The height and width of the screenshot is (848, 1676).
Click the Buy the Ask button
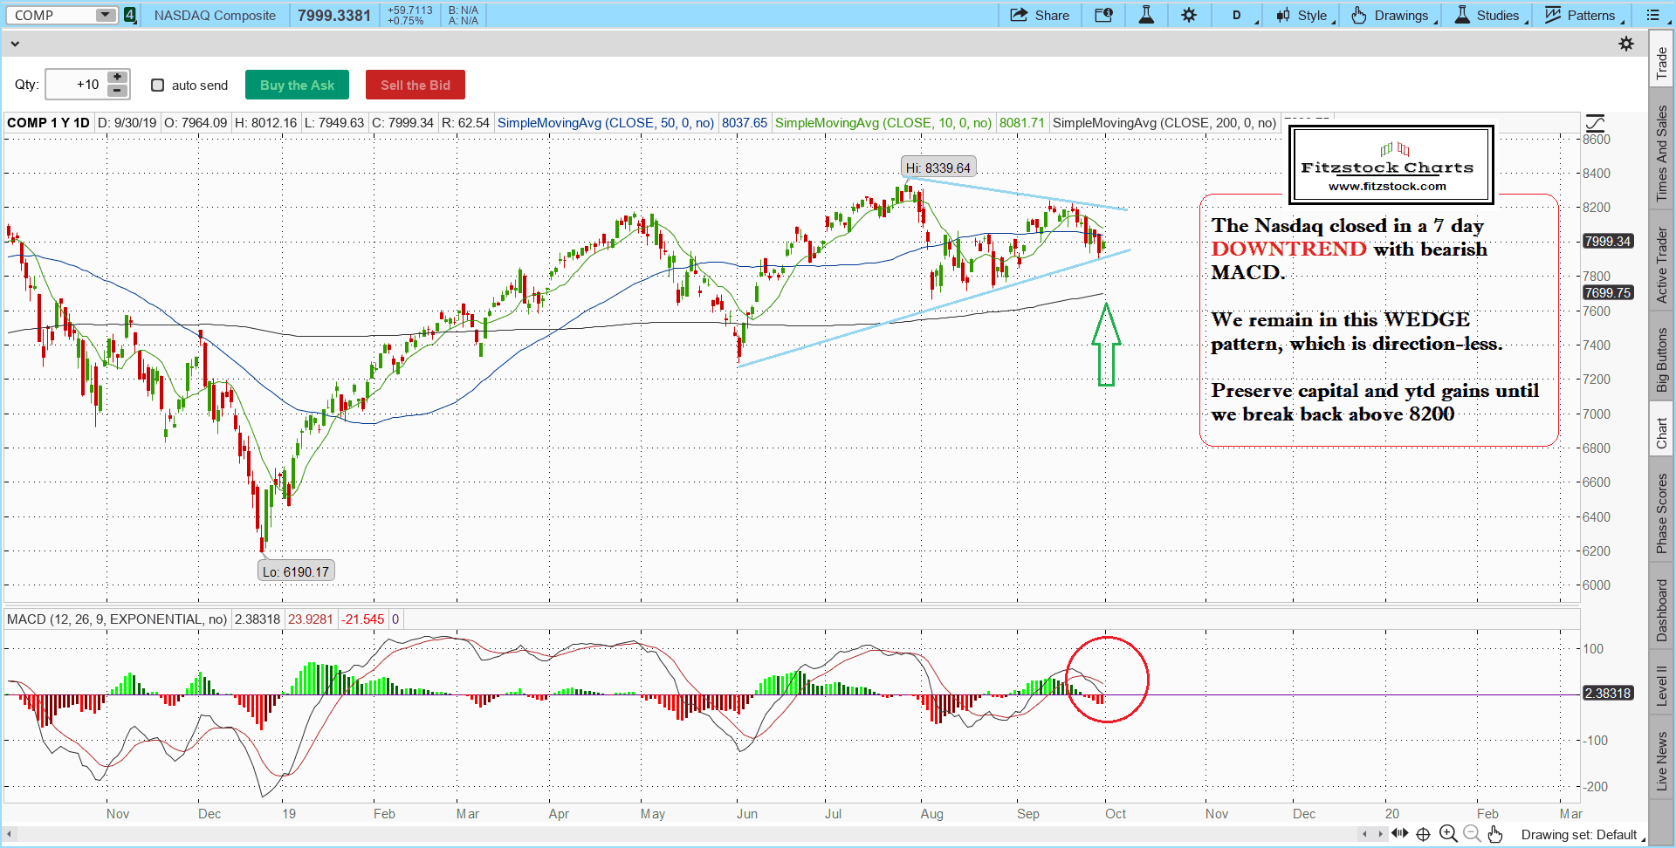click(297, 85)
